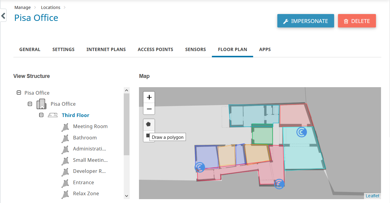Click the Developer Room zone icon

pyautogui.click(x=65, y=172)
